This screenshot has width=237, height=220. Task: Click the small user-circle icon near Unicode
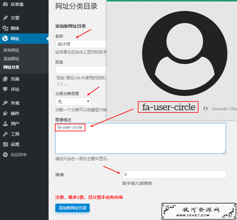pos(205,109)
